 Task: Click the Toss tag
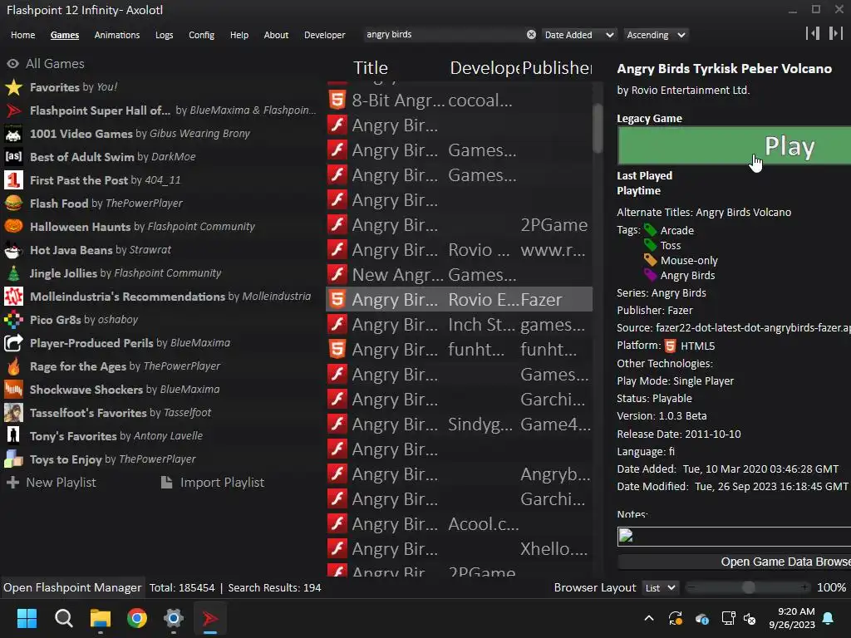pyautogui.click(x=671, y=245)
